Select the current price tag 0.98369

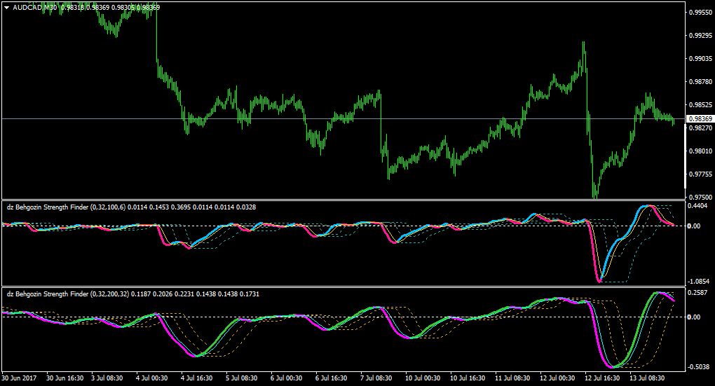point(700,118)
